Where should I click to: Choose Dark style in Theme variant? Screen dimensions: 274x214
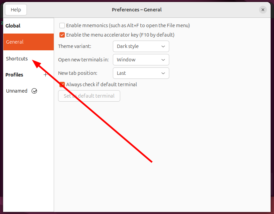tap(141, 46)
